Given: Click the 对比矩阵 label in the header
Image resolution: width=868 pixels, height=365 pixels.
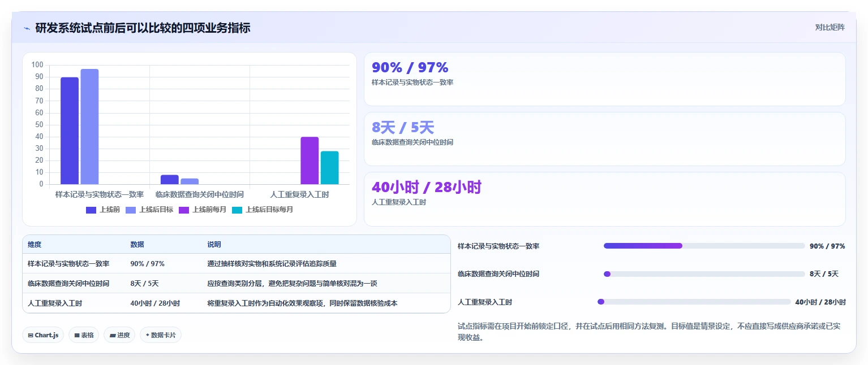Looking at the screenshot, I should tap(830, 28).
